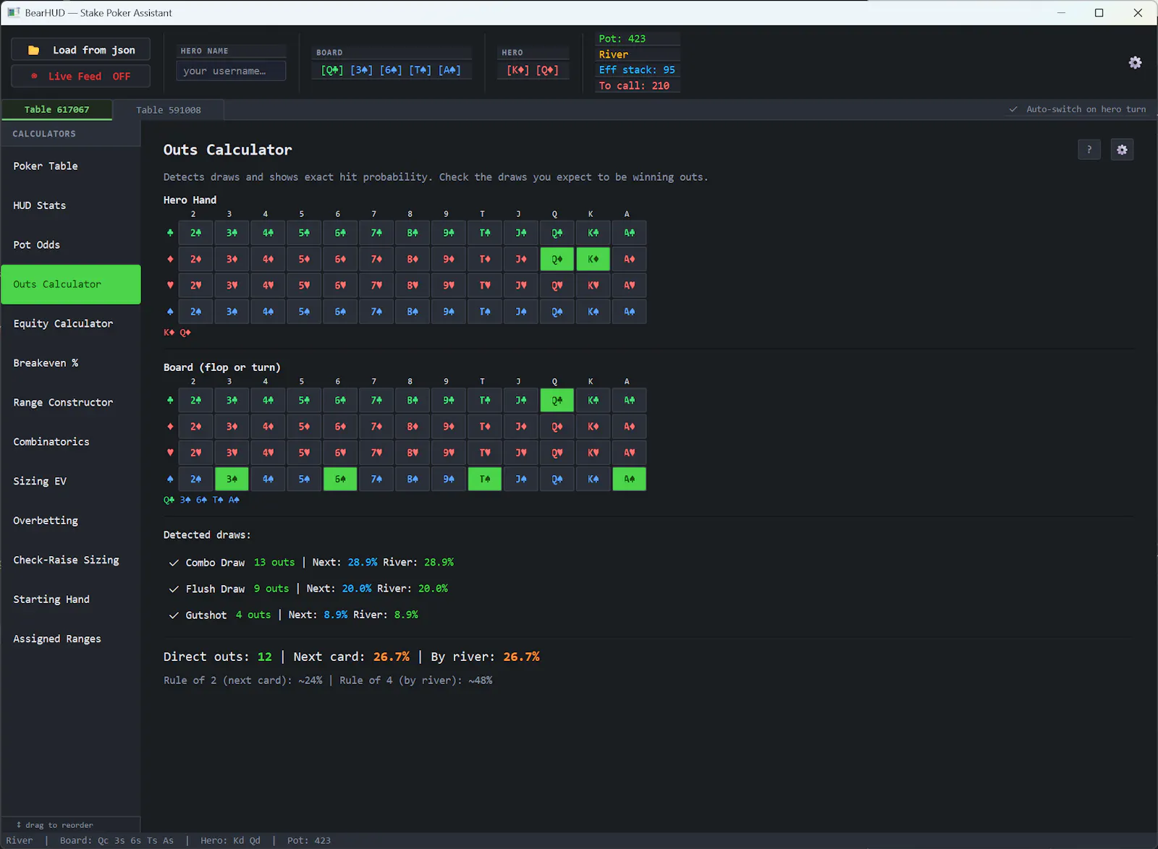Deselect Ace of spades in Board grid
Image resolution: width=1158 pixels, height=849 pixels.
[629, 479]
